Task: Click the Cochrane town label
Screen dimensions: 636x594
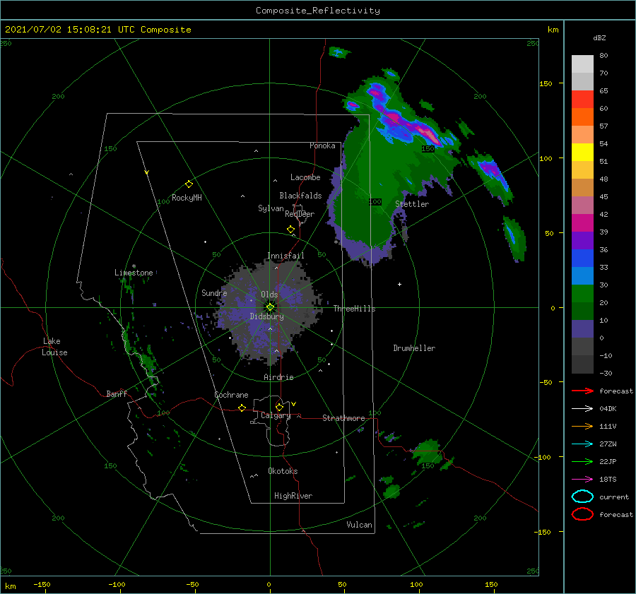Action: (x=231, y=395)
